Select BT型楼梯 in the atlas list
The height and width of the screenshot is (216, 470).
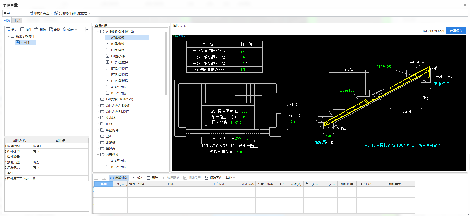118,44
